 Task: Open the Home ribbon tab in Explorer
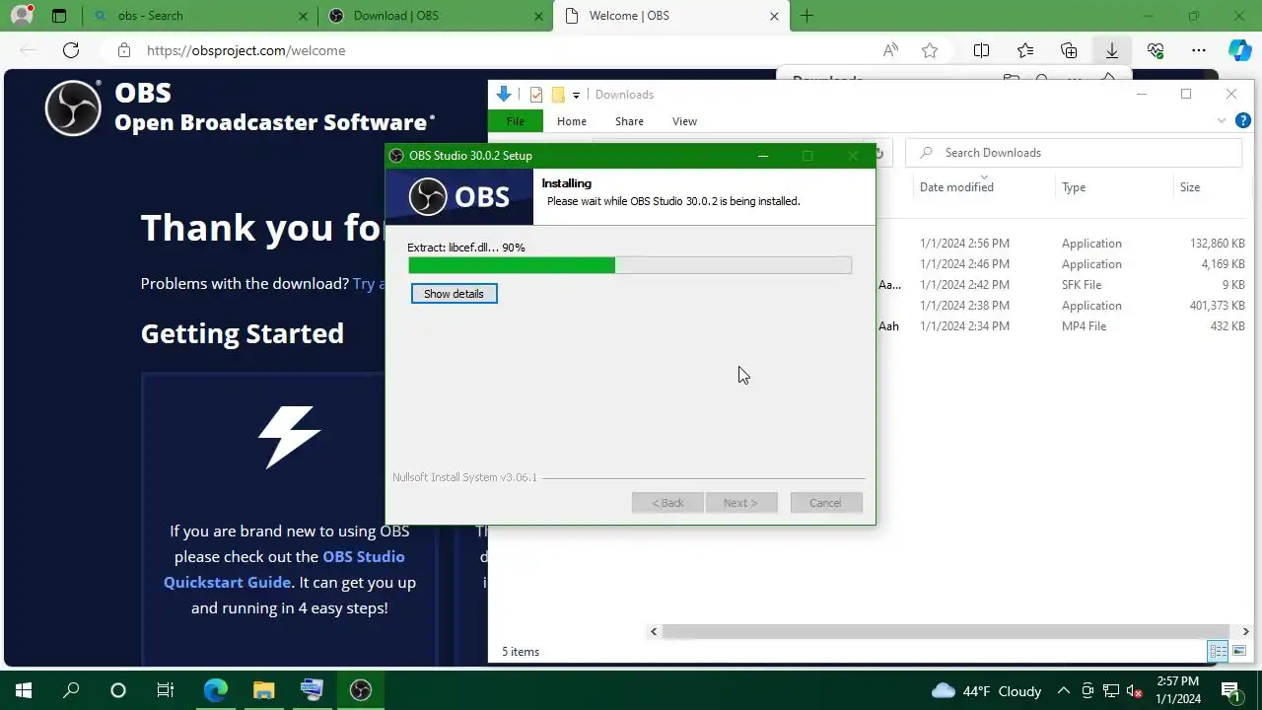[x=571, y=121]
